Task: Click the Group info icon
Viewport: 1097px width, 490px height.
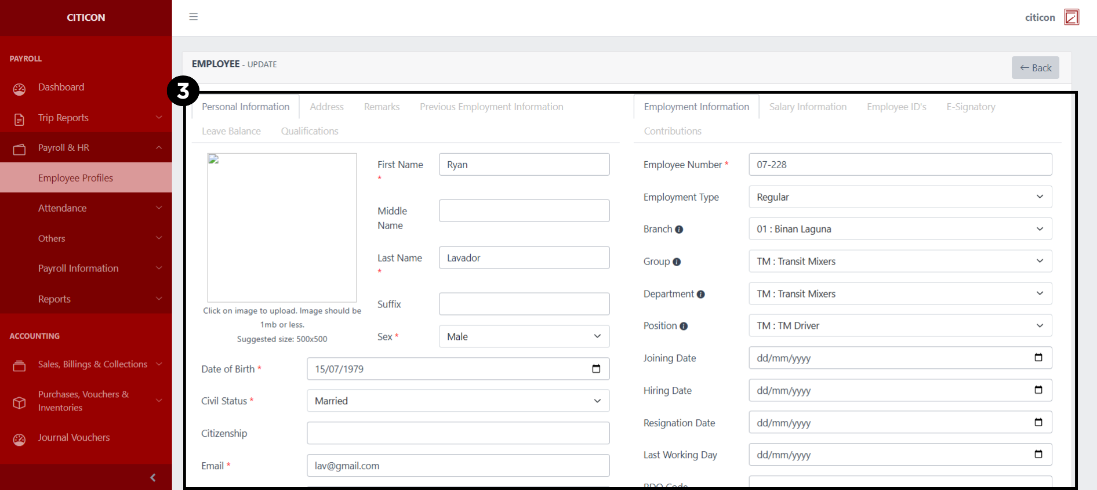Action: click(677, 262)
